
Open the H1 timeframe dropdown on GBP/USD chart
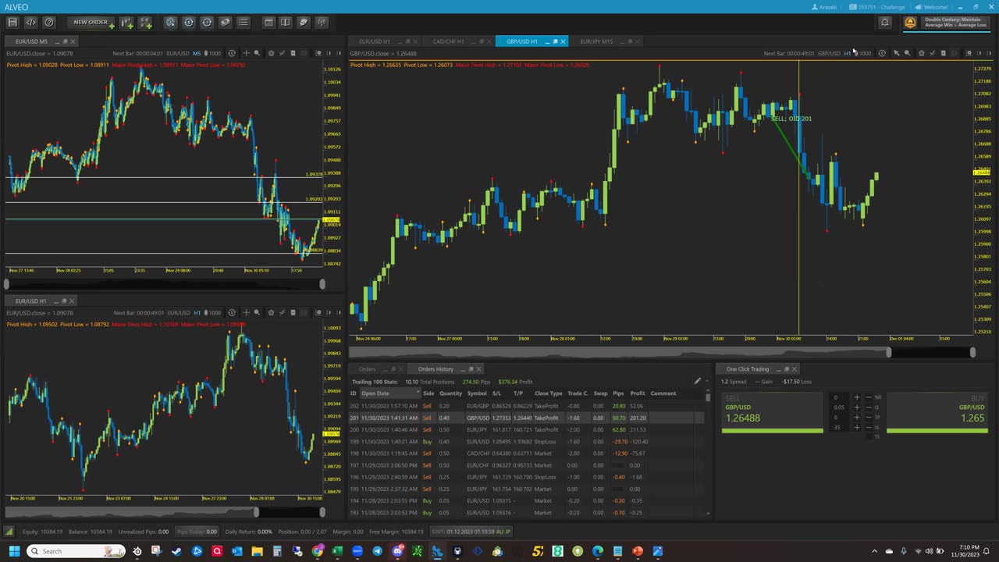(848, 53)
